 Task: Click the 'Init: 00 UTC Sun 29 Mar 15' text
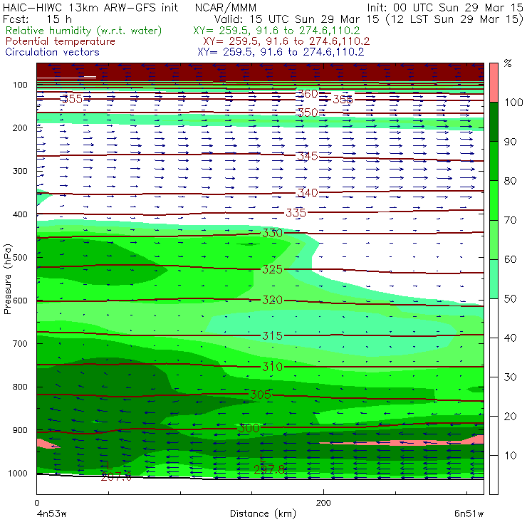coord(444,7)
